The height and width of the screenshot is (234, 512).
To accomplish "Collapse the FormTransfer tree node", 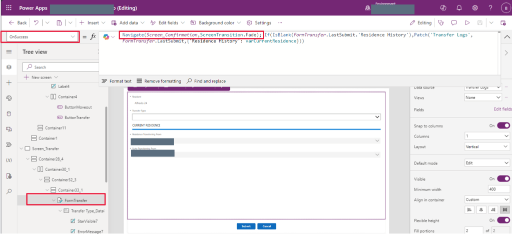I will [54, 200].
